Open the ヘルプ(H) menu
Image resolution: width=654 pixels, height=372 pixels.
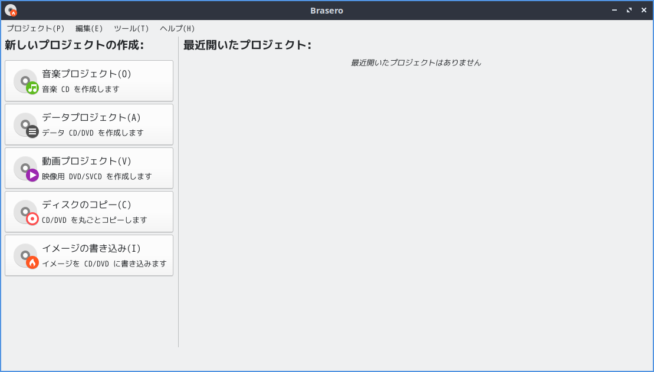[x=178, y=28]
